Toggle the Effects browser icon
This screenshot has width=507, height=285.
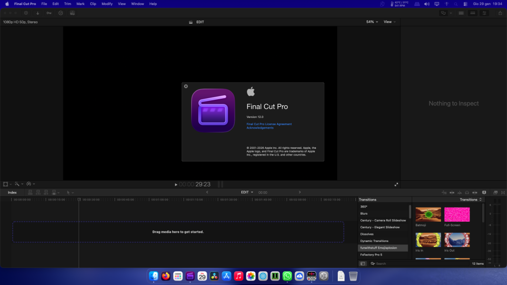tap(495, 193)
